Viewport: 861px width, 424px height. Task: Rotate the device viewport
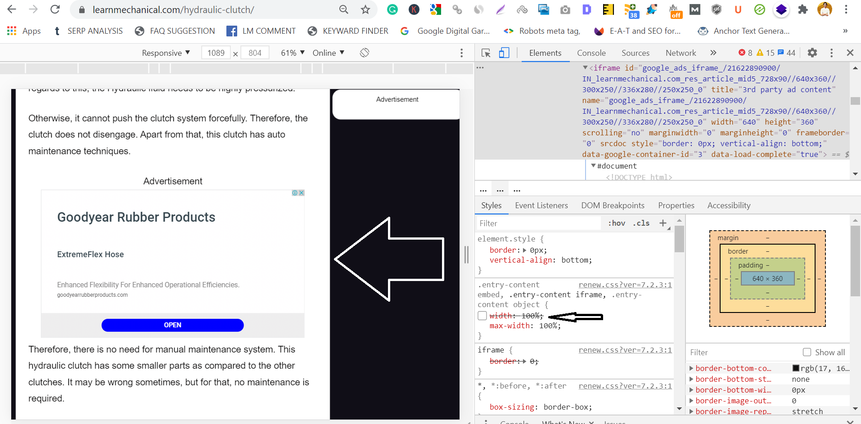[x=365, y=53]
